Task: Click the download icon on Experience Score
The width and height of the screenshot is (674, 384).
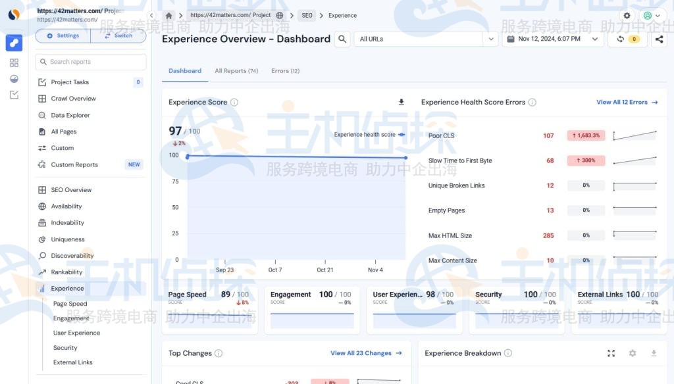Action: 402,102
